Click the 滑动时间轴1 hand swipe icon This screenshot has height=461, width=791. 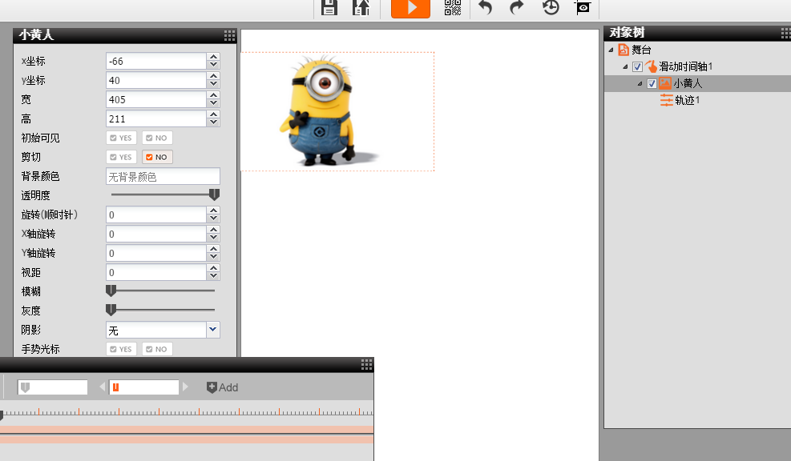[x=651, y=66]
